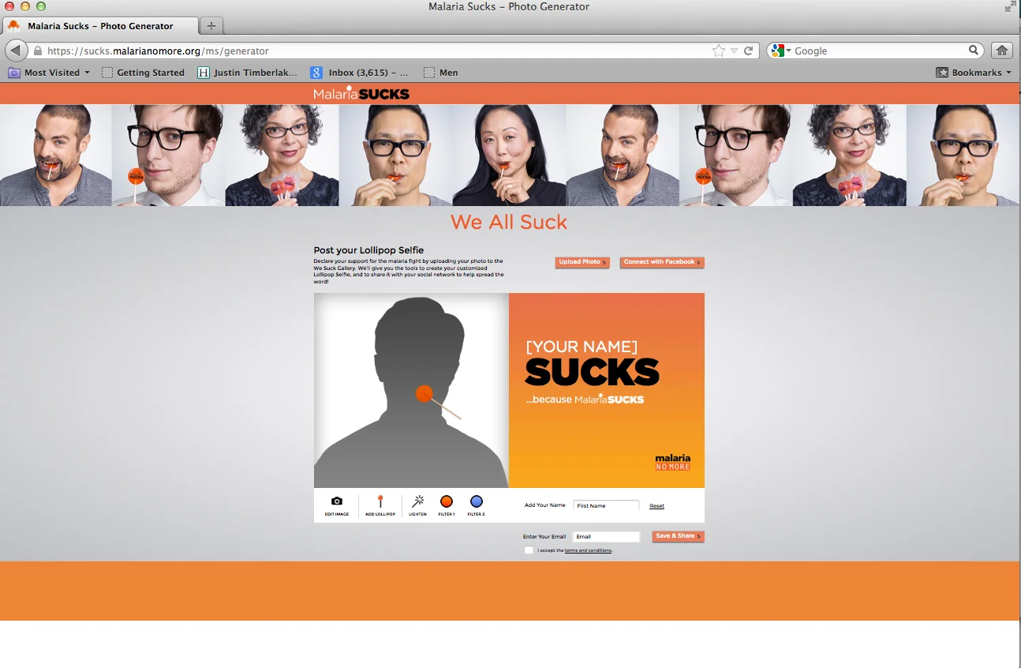Tick the accept terms checkbox
The image size is (1021, 668).
point(529,550)
